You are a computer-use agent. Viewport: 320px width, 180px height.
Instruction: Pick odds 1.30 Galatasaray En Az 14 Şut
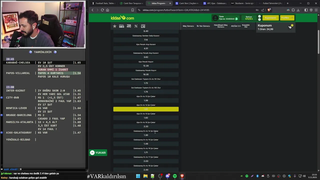(146, 135)
